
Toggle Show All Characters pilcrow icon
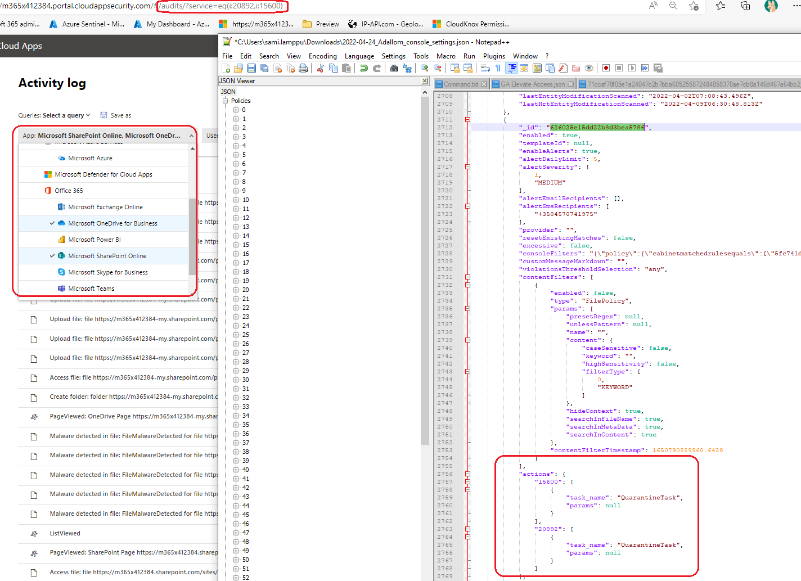point(498,68)
